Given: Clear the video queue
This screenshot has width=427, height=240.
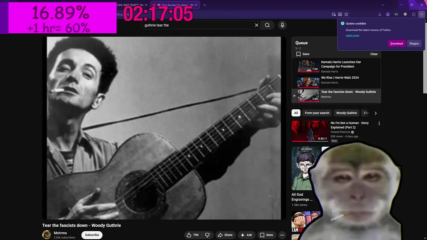Looking at the screenshot, I should pyautogui.click(x=374, y=54).
